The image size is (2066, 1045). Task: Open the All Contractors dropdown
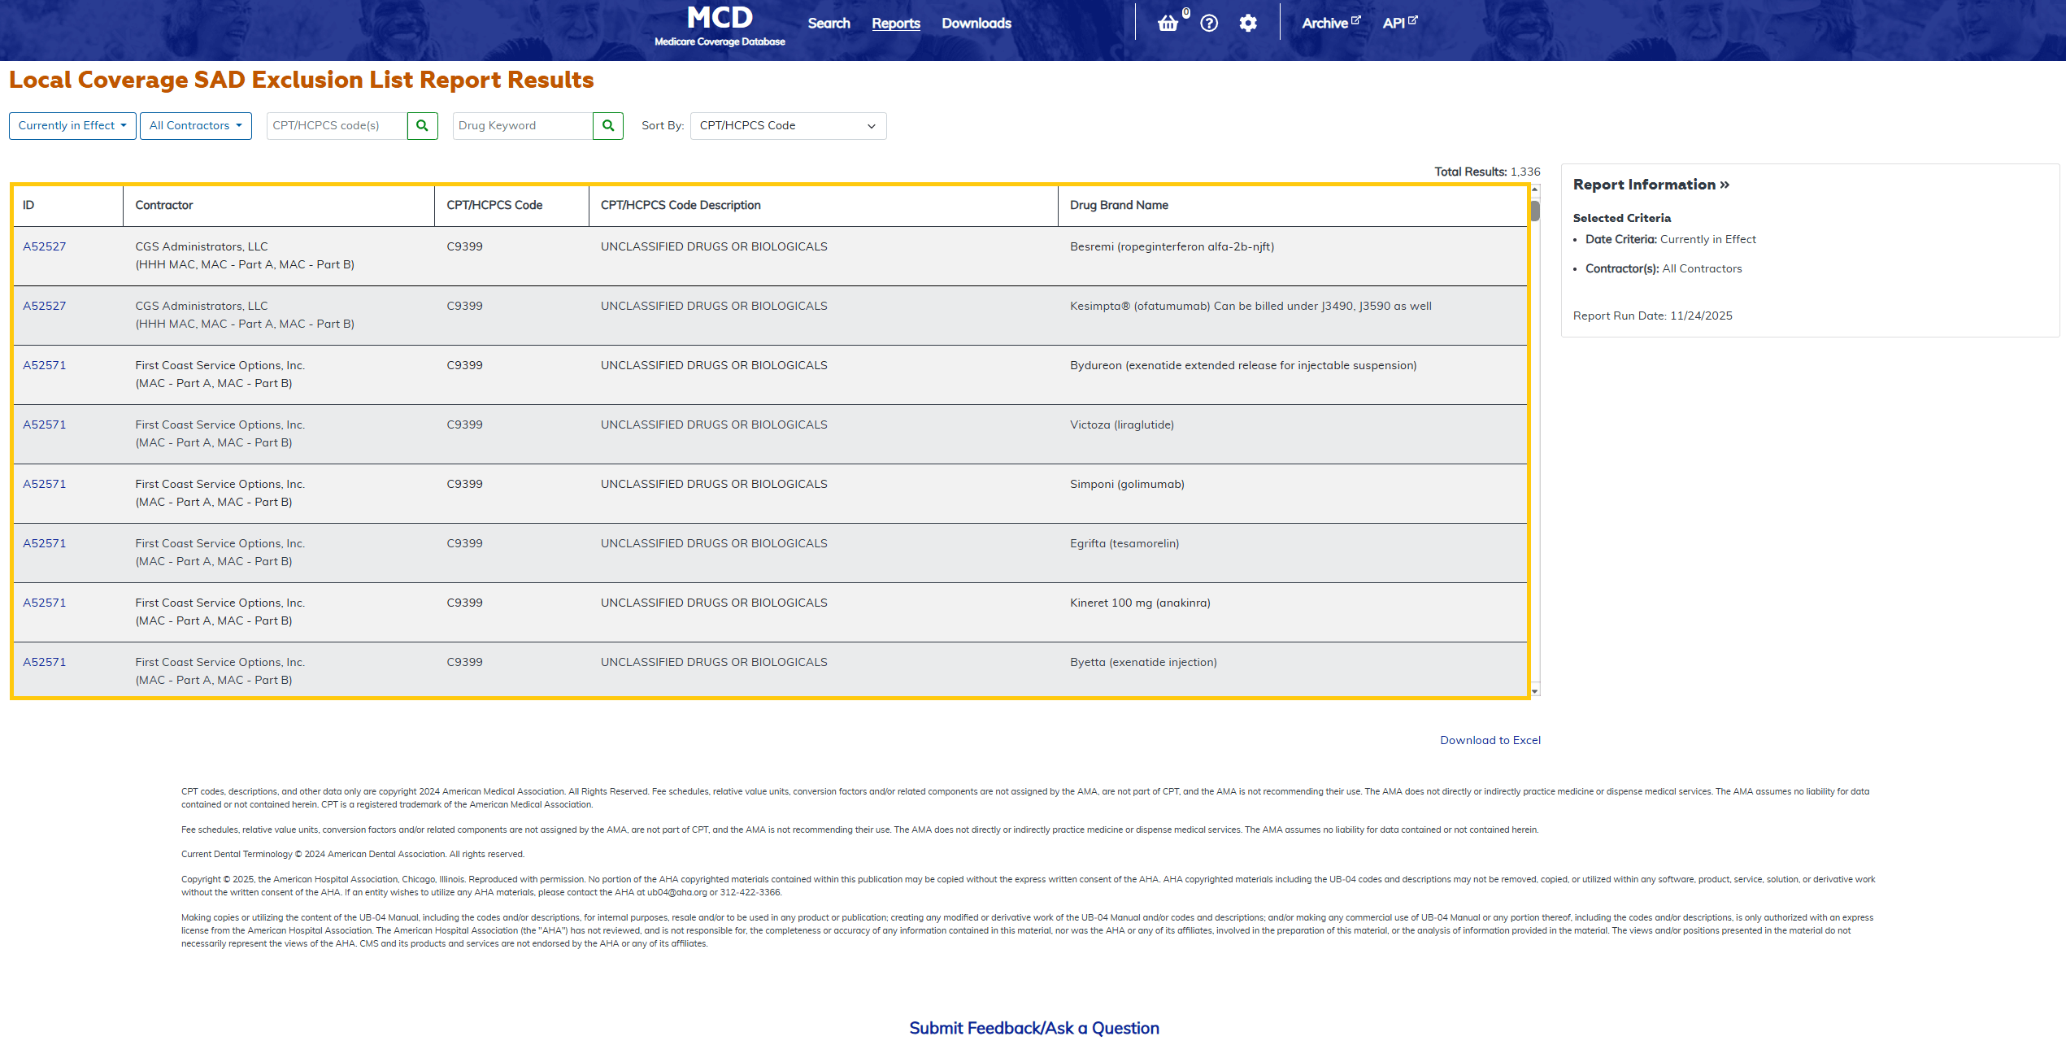click(x=195, y=125)
